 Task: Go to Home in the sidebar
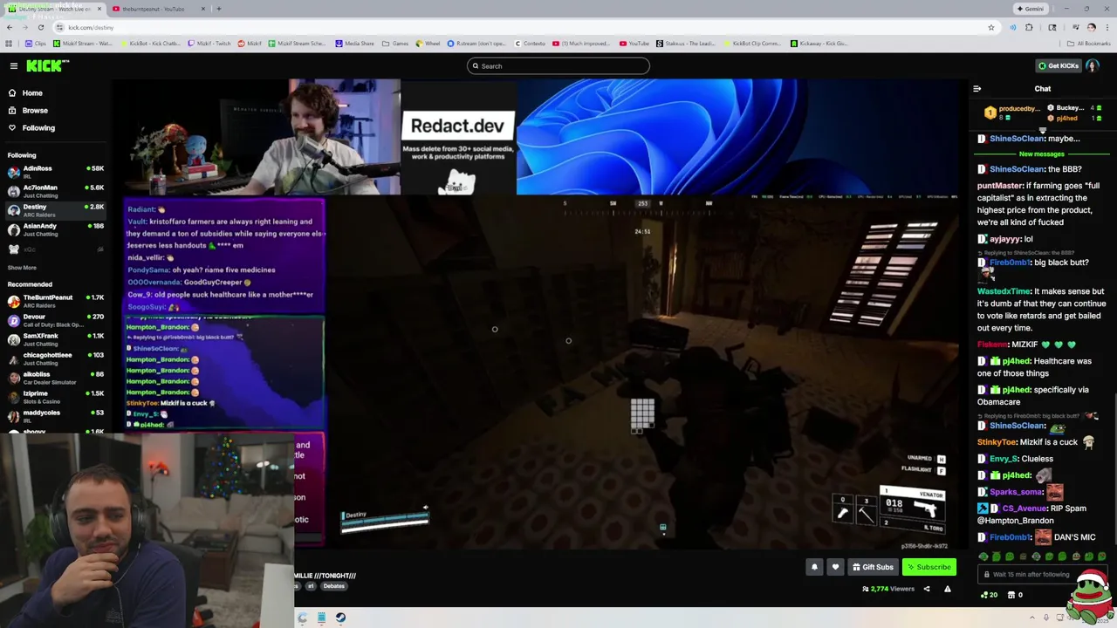[32, 92]
